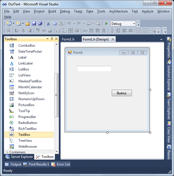The height and width of the screenshot is (176, 174).
Task: Expand the Containers toolbox group
Action: 8,152
